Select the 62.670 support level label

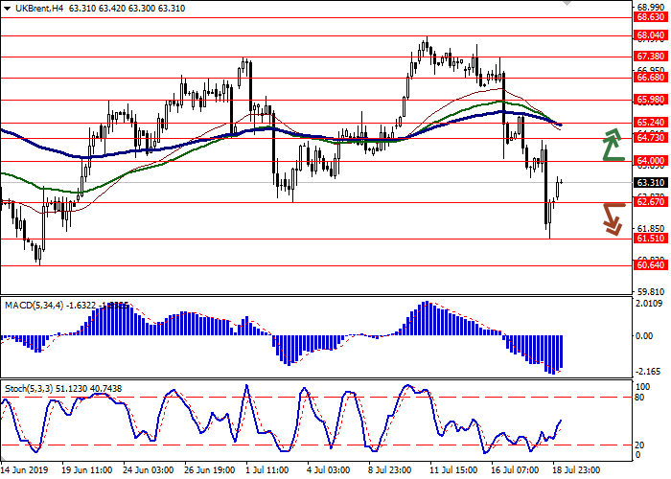point(650,202)
